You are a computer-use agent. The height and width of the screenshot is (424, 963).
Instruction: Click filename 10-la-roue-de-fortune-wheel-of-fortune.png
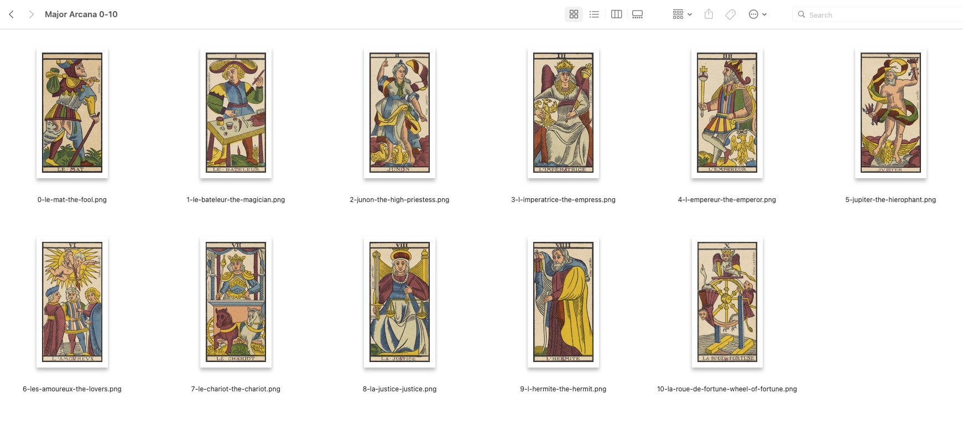(x=727, y=389)
